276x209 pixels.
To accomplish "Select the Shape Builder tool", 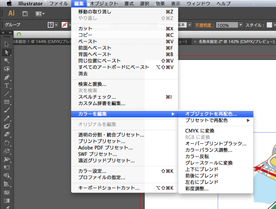I will pos(7,175).
